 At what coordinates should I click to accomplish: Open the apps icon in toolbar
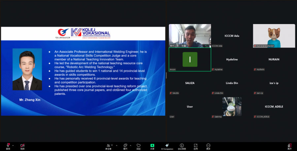[196, 145]
